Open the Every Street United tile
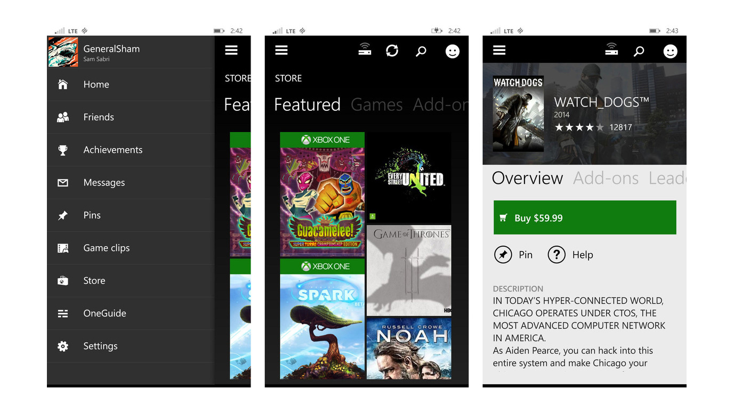 click(x=409, y=177)
